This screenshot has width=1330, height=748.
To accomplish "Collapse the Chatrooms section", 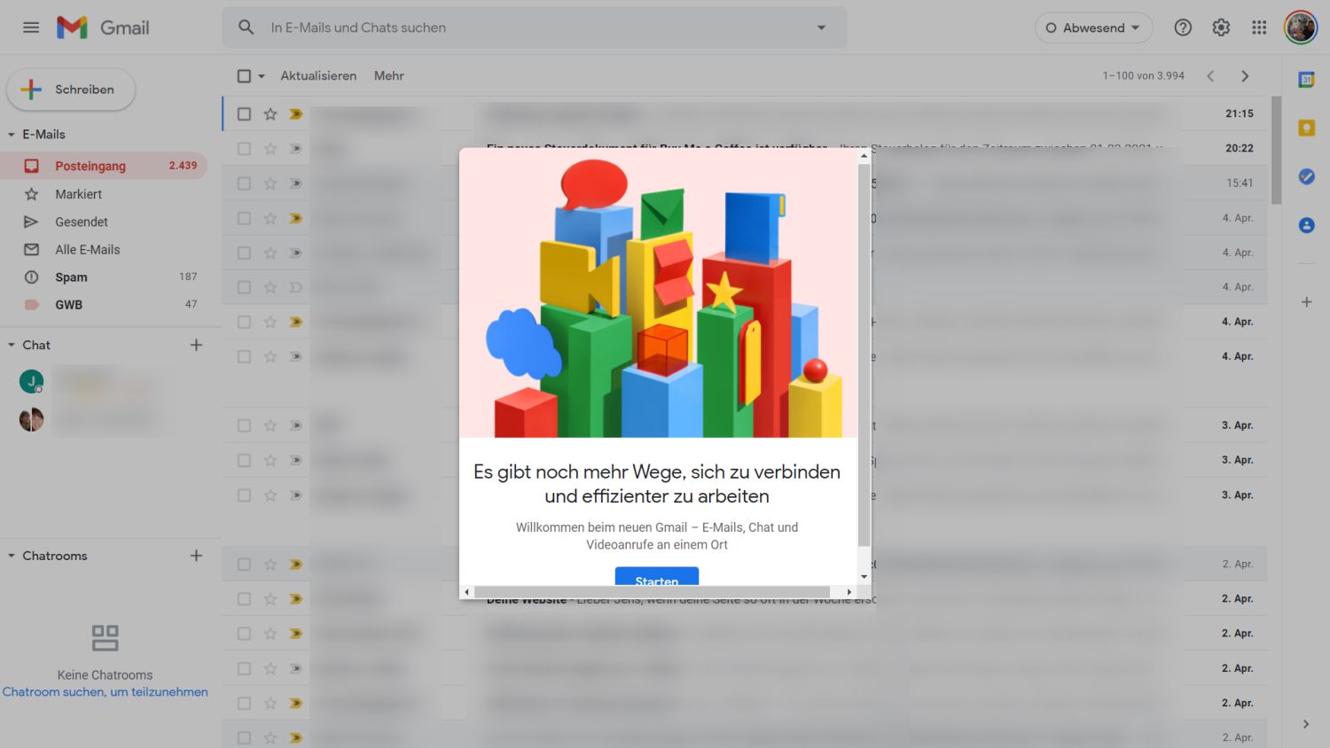I will click(x=12, y=556).
